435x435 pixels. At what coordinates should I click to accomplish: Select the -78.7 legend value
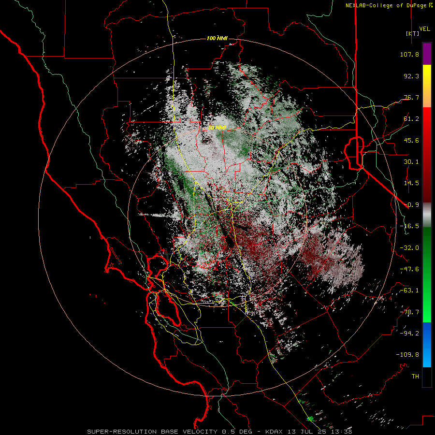[409, 312]
